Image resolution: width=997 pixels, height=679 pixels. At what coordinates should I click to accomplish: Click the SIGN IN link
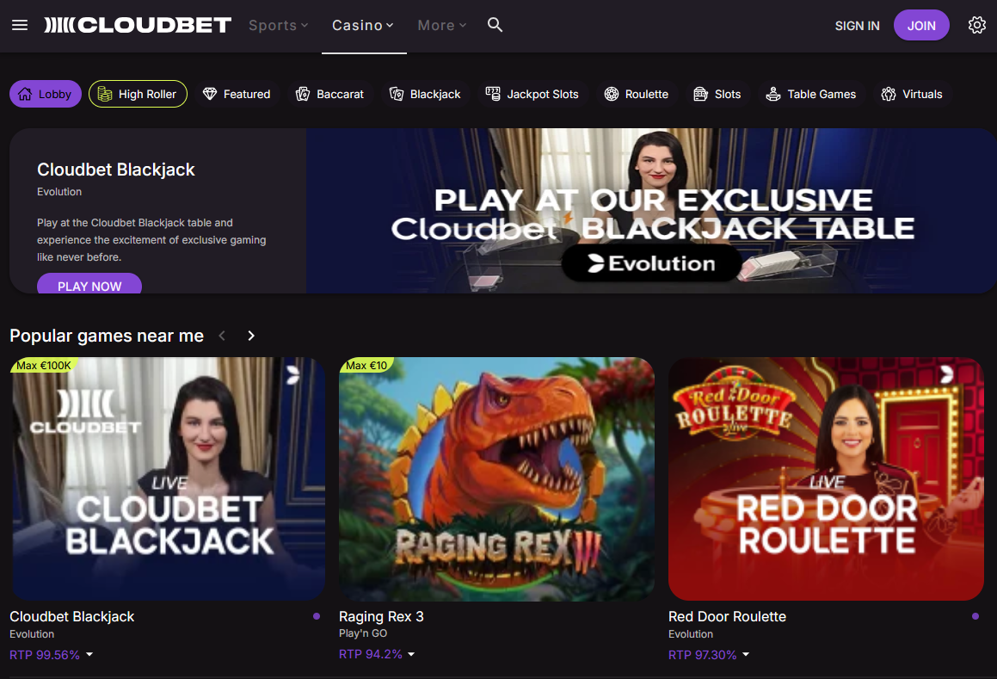click(x=857, y=26)
